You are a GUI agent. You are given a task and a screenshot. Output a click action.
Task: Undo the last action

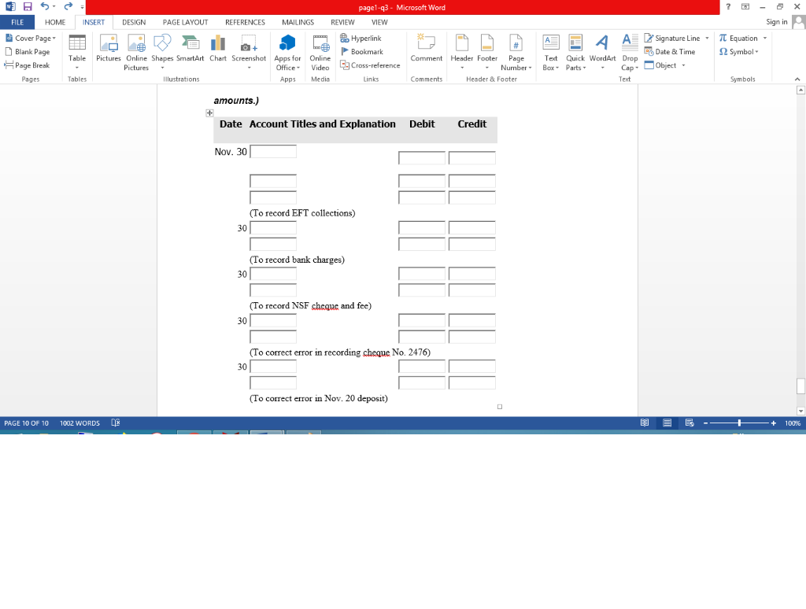point(45,6)
